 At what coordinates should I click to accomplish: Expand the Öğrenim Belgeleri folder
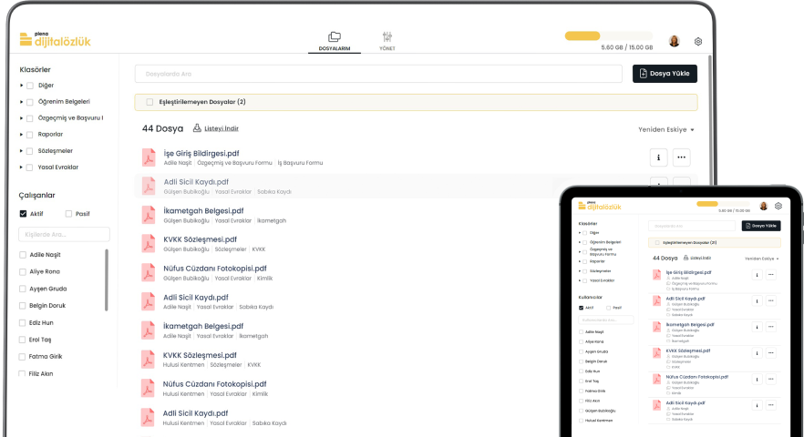(x=21, y=102)
